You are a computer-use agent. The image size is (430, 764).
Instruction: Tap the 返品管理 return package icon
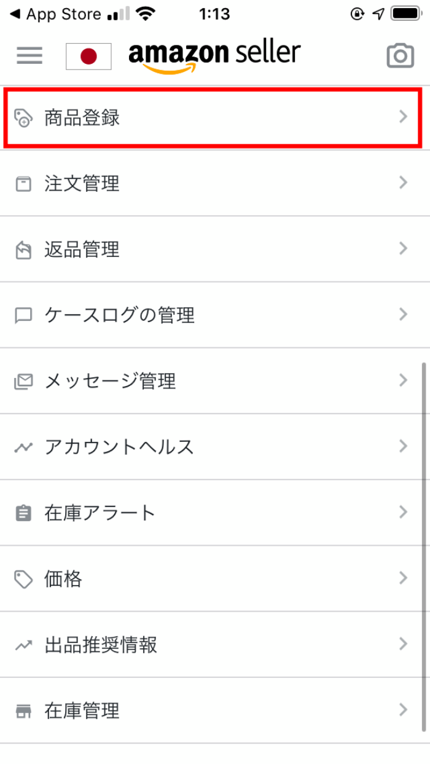[23, 250]
